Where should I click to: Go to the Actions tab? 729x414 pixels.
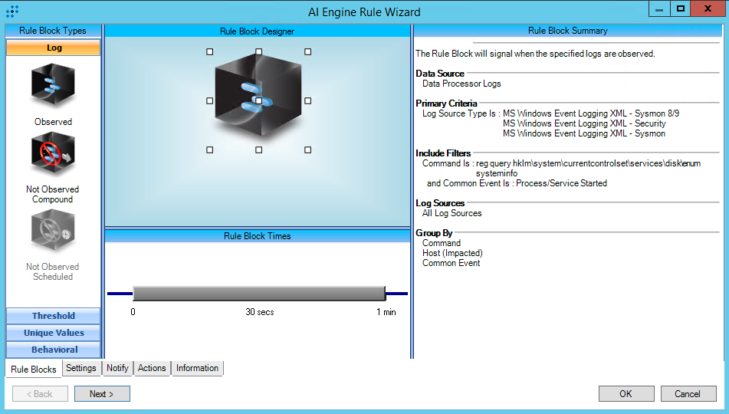click(152, 368)
